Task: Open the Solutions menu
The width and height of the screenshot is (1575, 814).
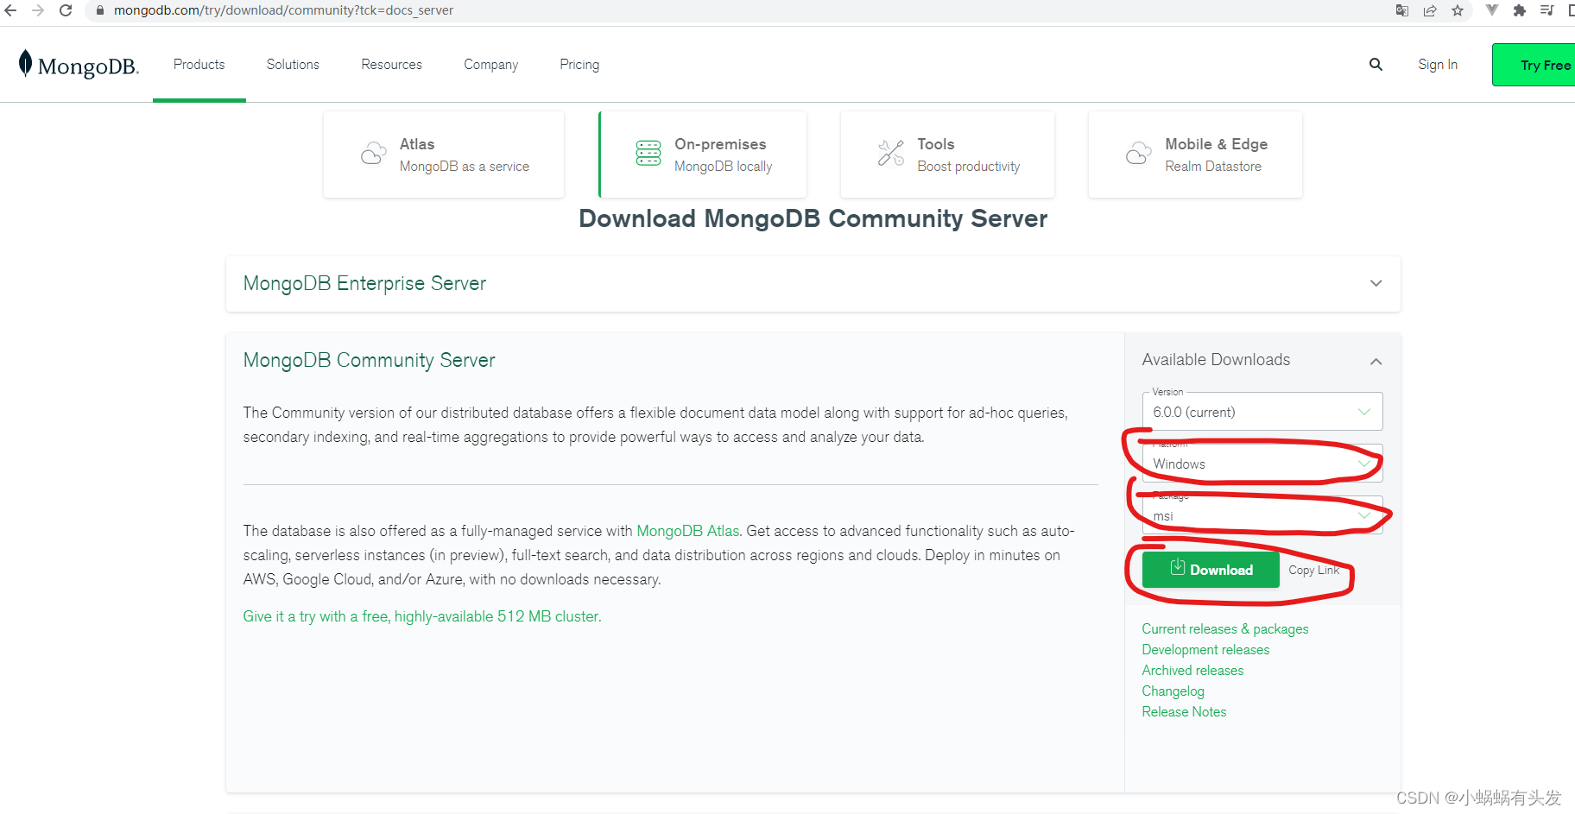Action: [x=293, y=65]
